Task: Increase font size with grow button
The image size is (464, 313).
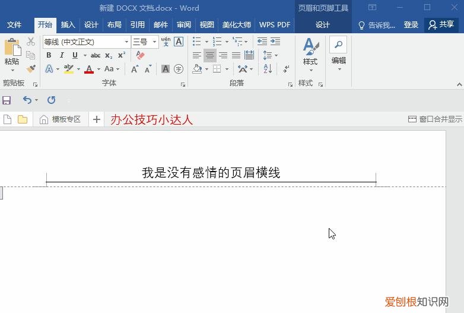Action: click(x=135, y=69)
